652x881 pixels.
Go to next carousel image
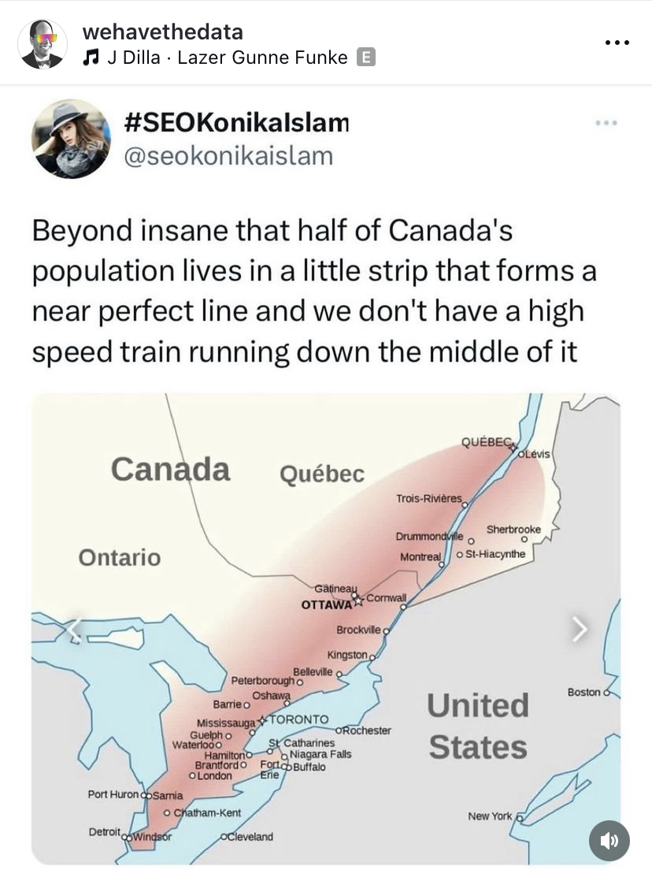pyautogui.click(x=580, y=628)
